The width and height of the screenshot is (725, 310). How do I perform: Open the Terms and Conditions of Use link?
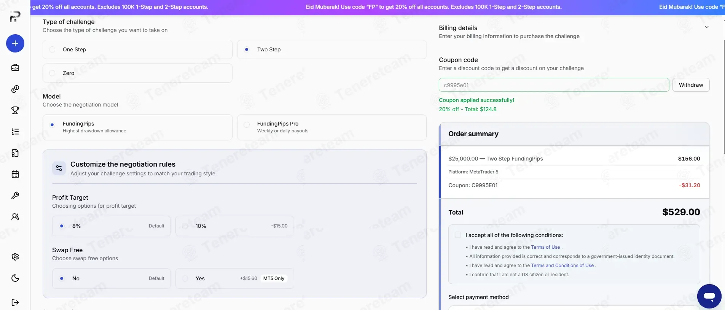click(x=562, y=265)
